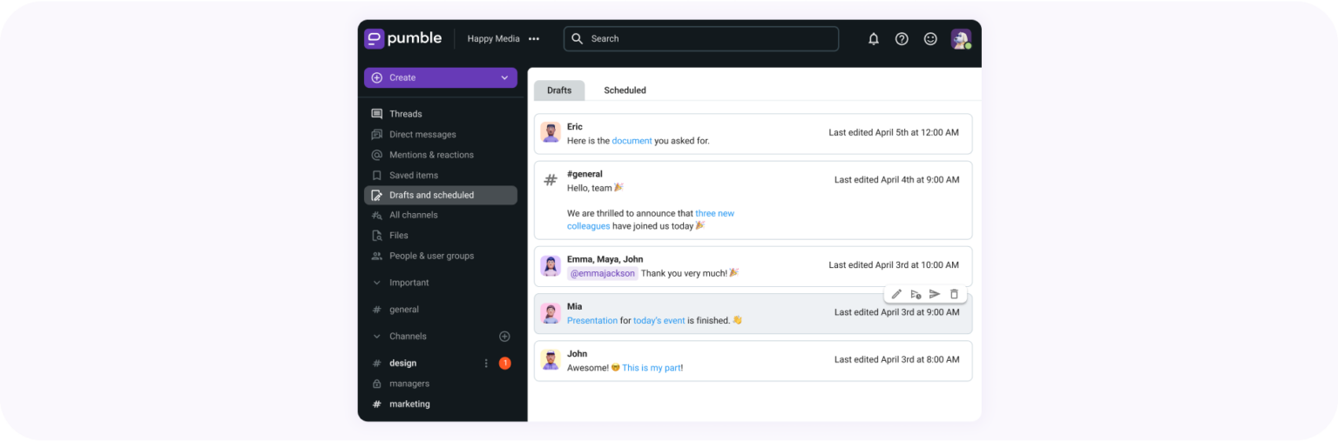Switch to the Scheduled tab
Screen dimensions: 1338x441
625,90
